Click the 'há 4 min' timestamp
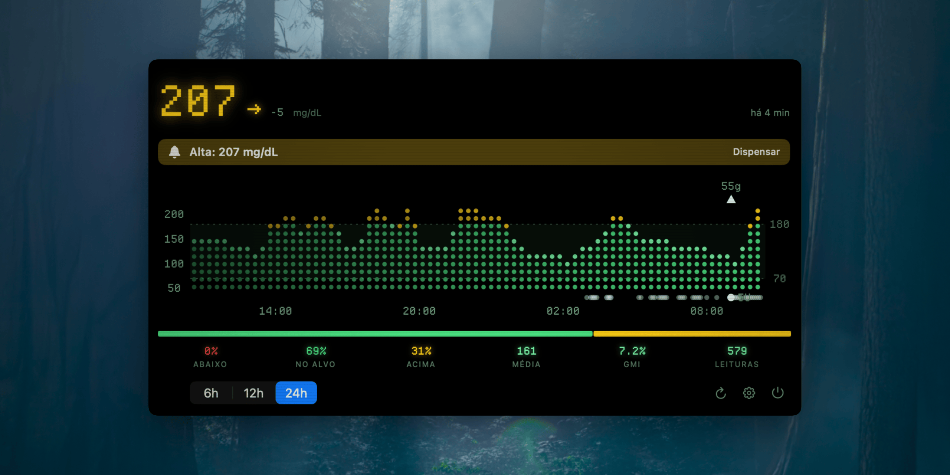This screenshot has width=950, height=475. (770, 113)
